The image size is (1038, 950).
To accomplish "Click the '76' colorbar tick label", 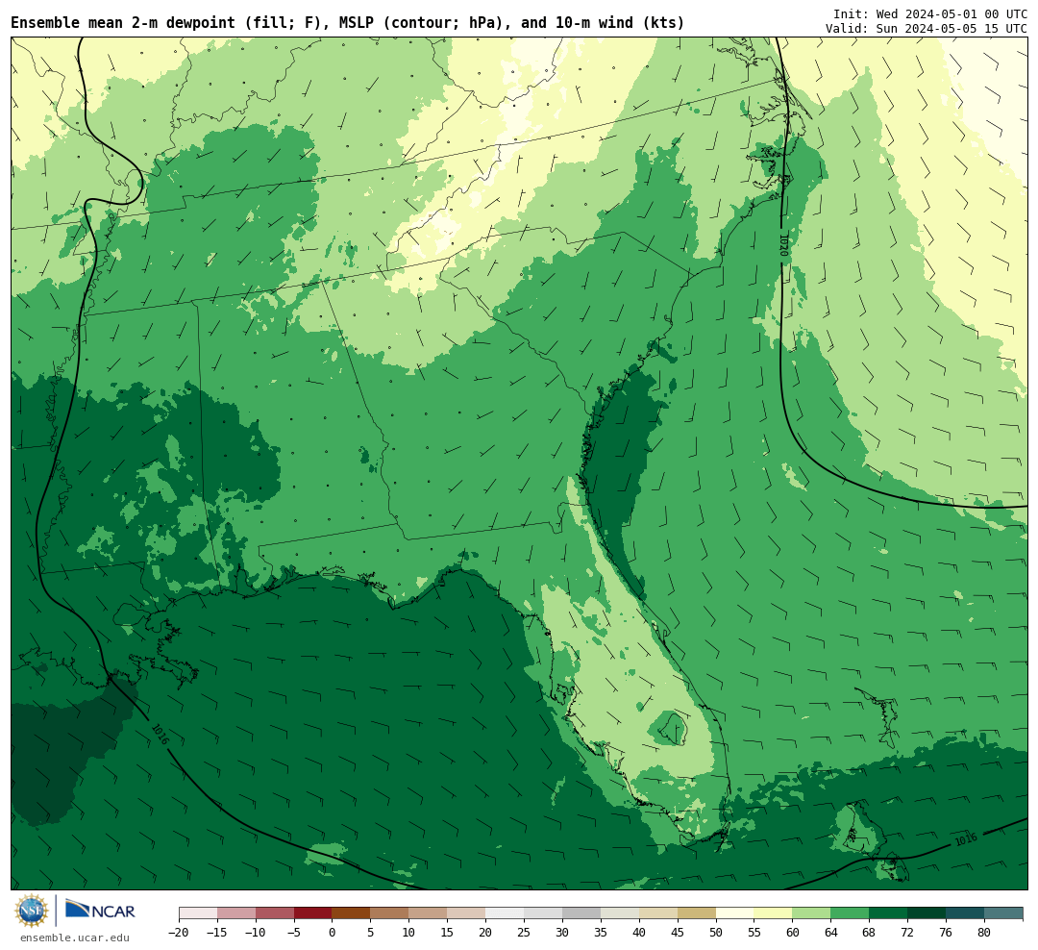I will [946, 932].
